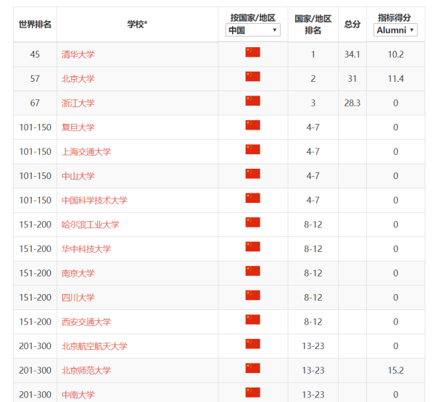435x402 pixels.
Task: Click the 国家/地区排名 column header
Action: click(313, 25)
